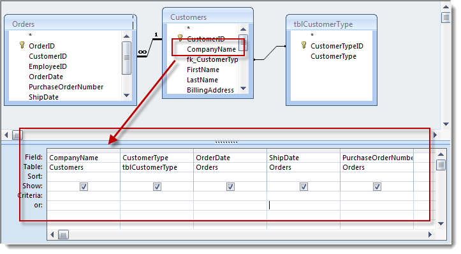Uncheck Show for the CompanyName column
This screenshot has width=461, height=254.
point(84,186)
